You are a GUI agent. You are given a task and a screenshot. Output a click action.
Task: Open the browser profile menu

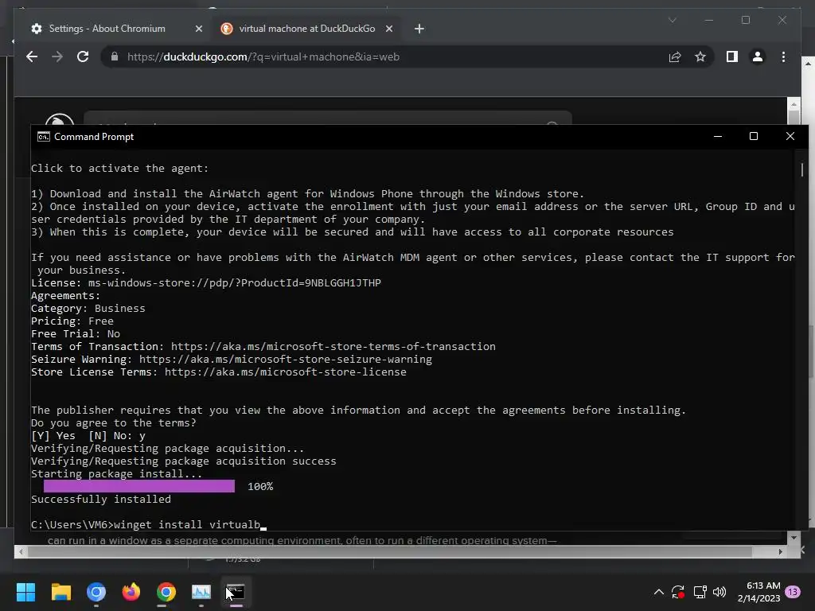758,56
